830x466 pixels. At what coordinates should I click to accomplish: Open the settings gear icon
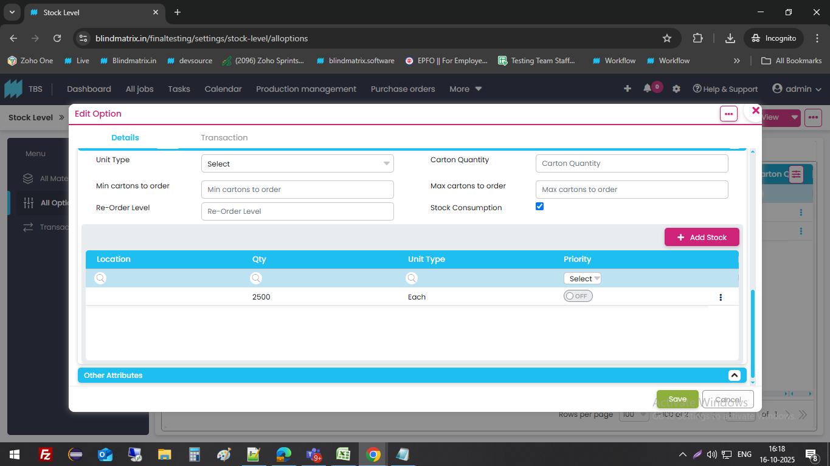pyautogui.click(x=676, y=89)
